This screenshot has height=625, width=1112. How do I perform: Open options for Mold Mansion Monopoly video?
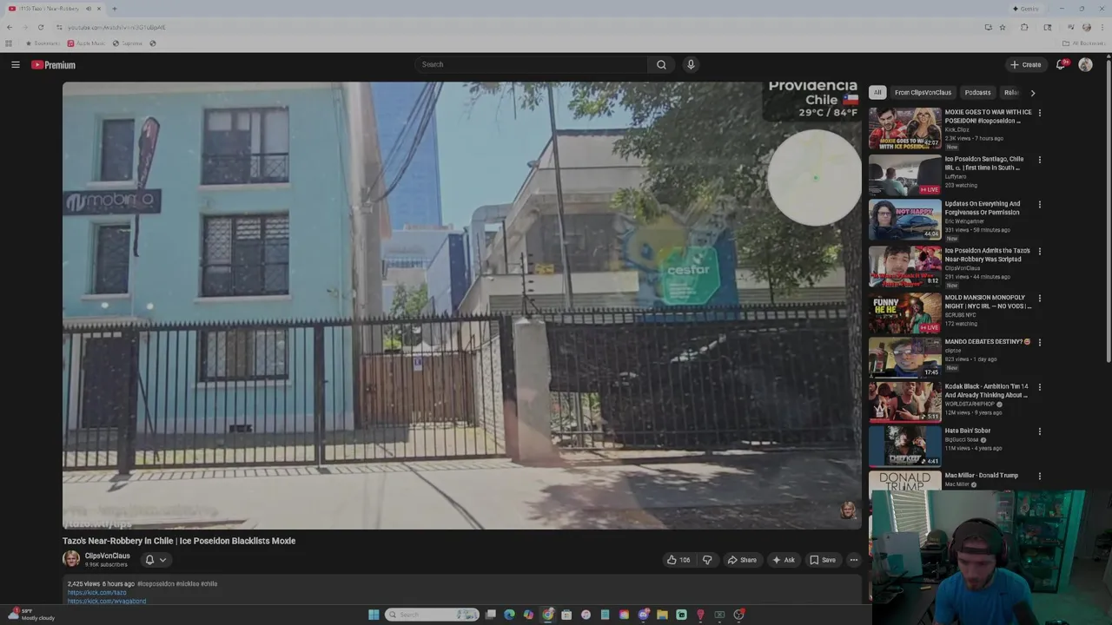(x=1039, y=299)
